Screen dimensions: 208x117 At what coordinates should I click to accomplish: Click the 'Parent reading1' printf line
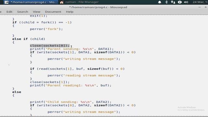(x=71, y=85)
